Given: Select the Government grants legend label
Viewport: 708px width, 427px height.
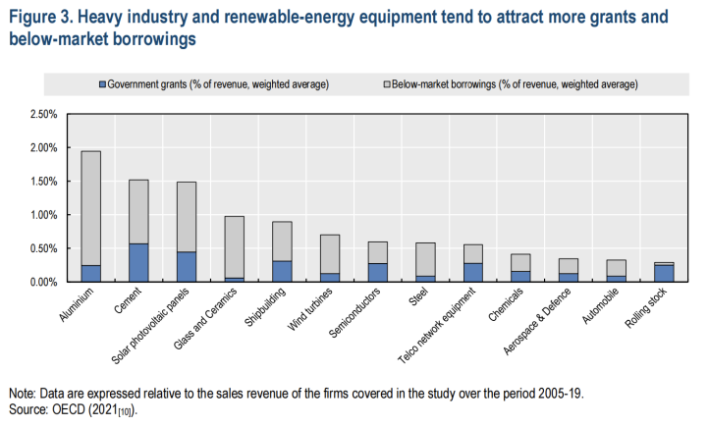Looking at the screenshot, I should [217, 85].
